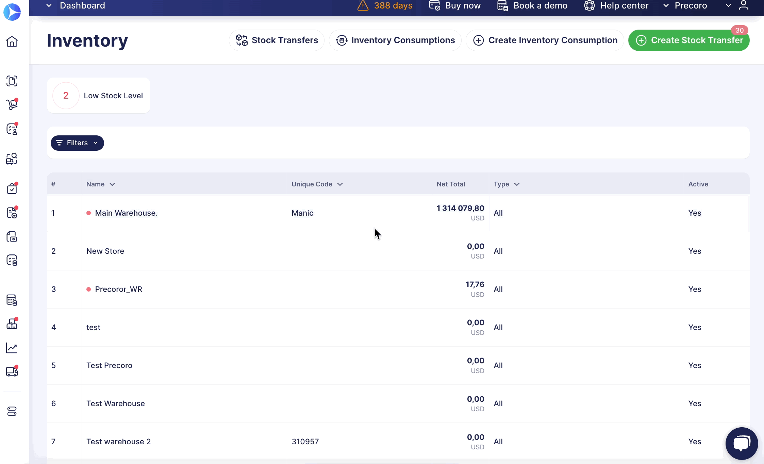
Task: Open the Help center
Action: point(616,6)
